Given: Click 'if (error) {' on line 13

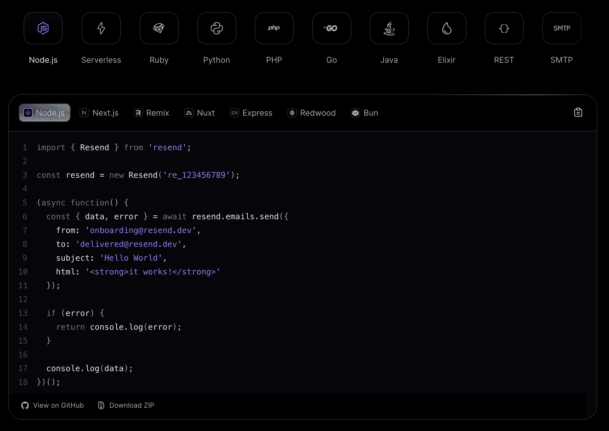Looking at the screenshot, I should [x=75, y=313].
